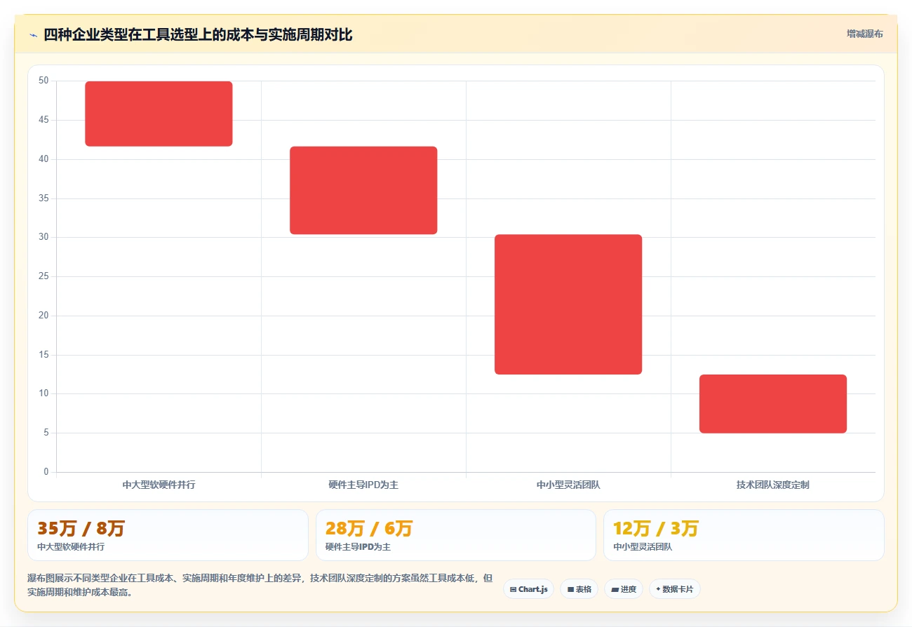The width and height of the screenshot is (912, 627).
Task: Click the 12万 / 3万 data card value
Action: click(656, 528)
